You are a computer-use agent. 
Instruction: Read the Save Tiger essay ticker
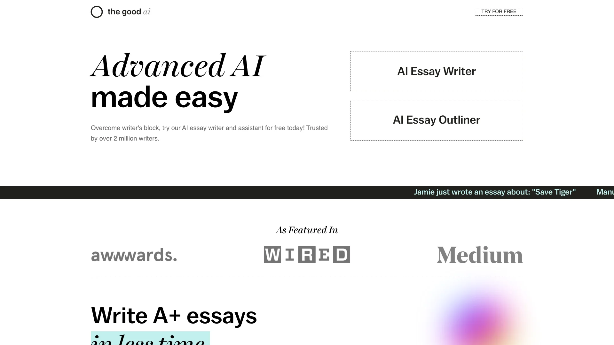[x=495, y=192]
